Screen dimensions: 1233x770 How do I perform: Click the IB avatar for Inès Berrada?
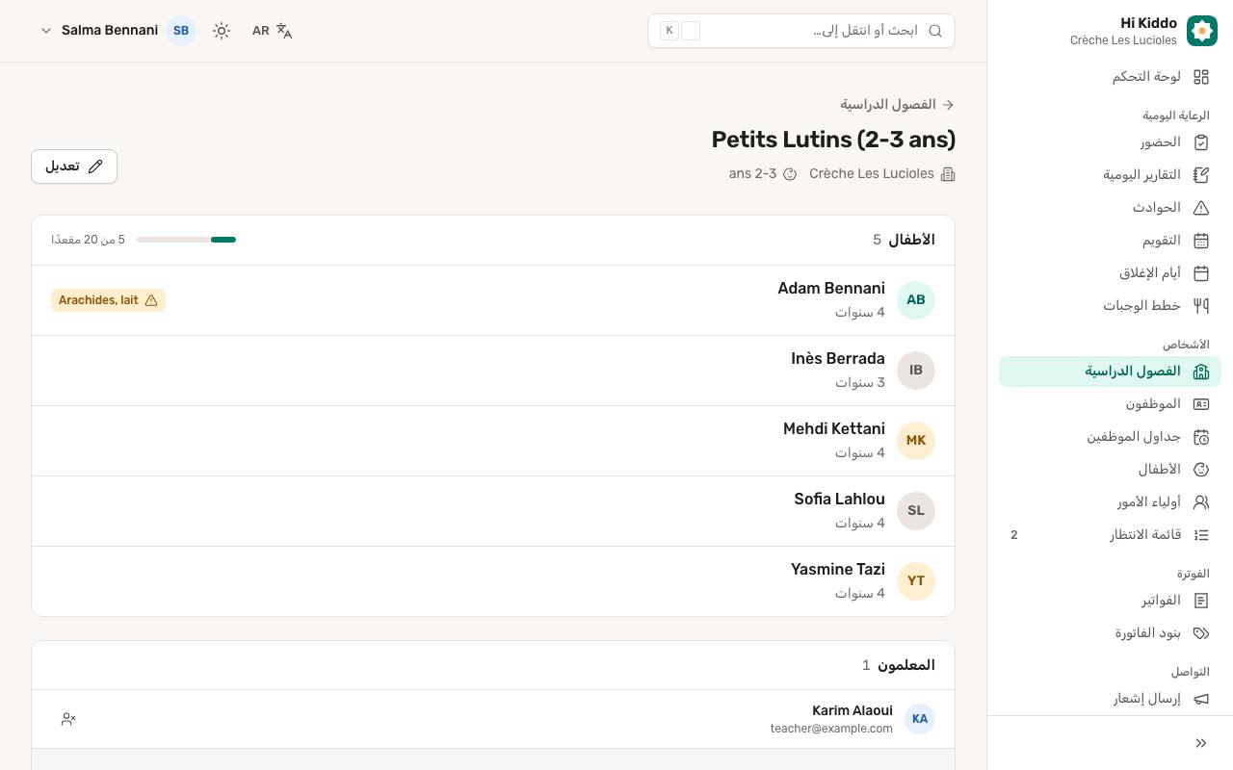916,371
